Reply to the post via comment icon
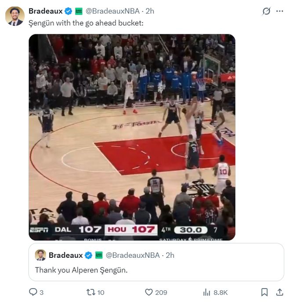Viewport: 290px width, 303px height. [x=33, y=292]
